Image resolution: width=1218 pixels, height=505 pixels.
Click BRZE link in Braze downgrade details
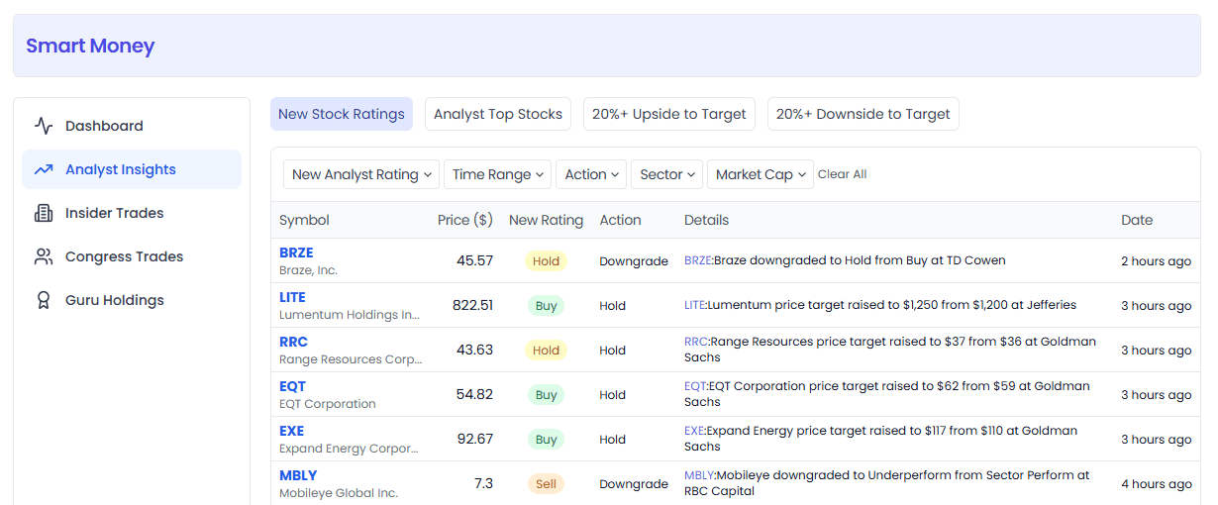tap(697, 260)
